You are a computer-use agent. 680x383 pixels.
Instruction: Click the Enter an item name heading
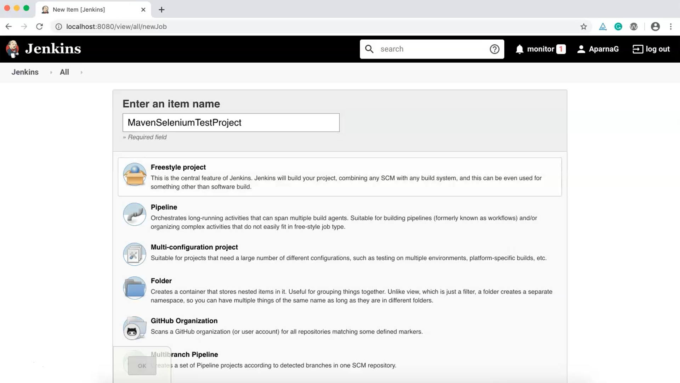pyautogui.click(x=171, y=104)
